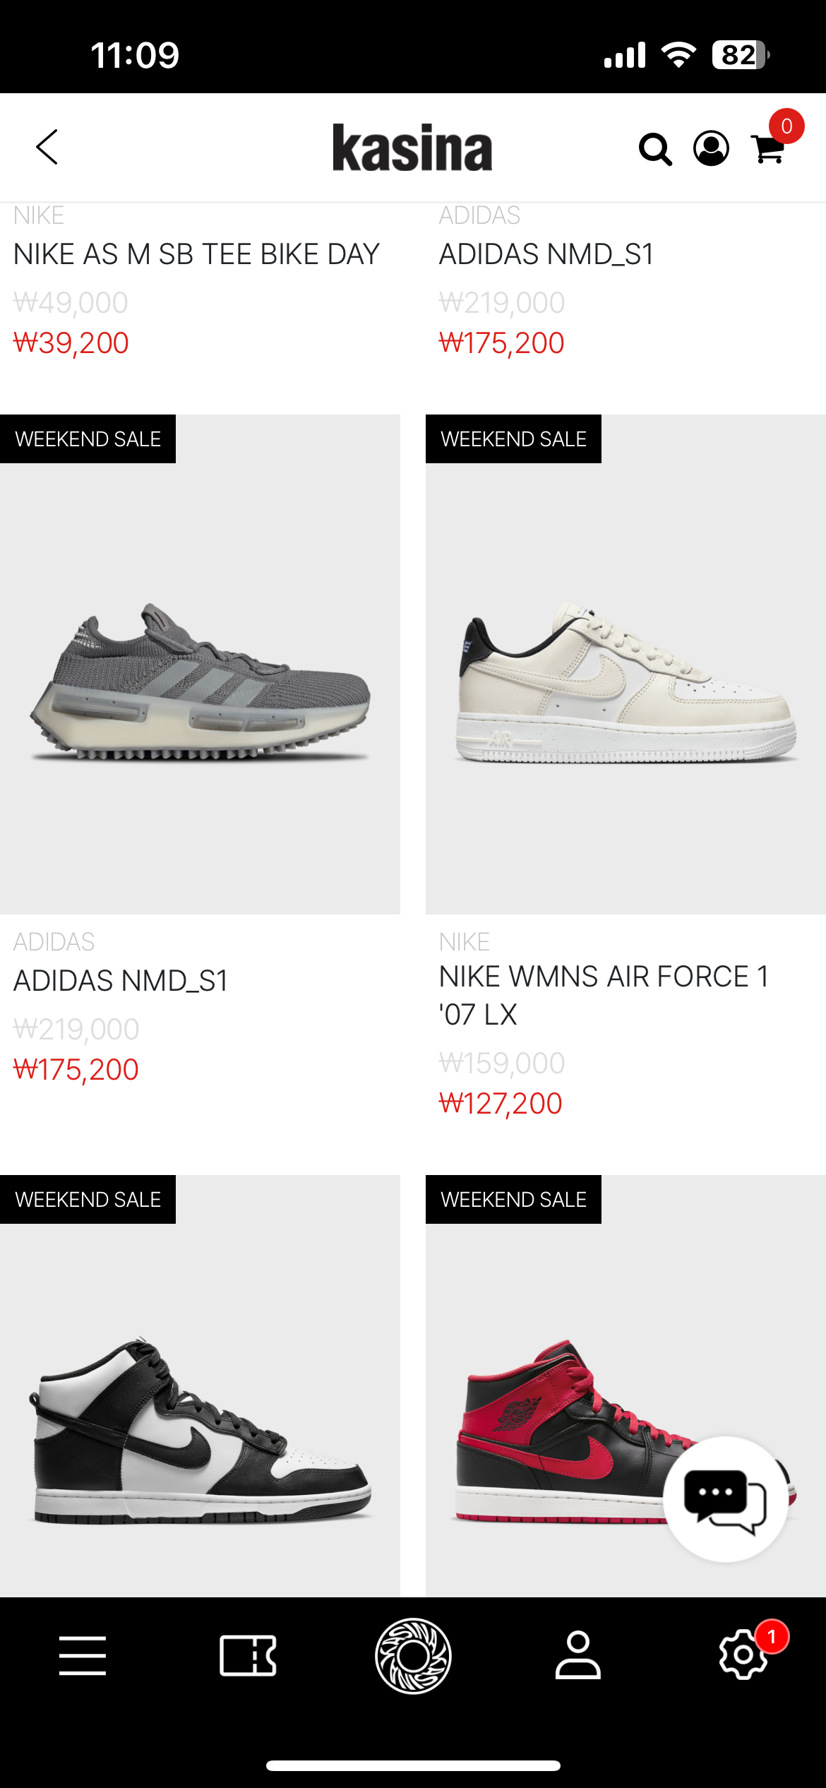
Task: Open the hamburger menu in bottom bar
Action: (x=83, y=1655)
